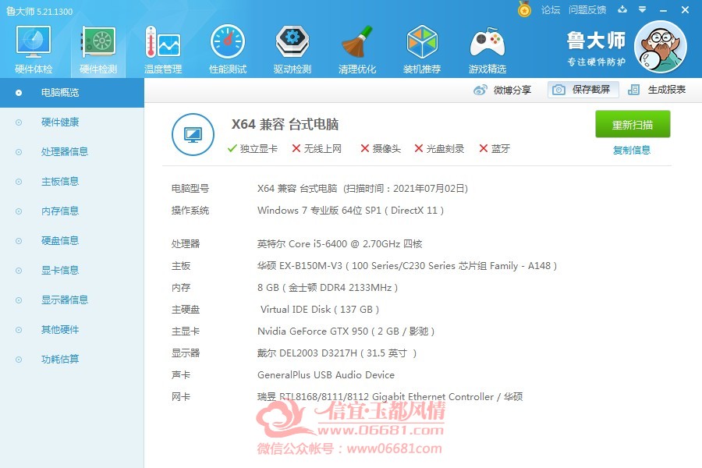Open the 论坛 forum link
Image resolution: width=702 pixels, height=468 pixels.
point(551,10)
